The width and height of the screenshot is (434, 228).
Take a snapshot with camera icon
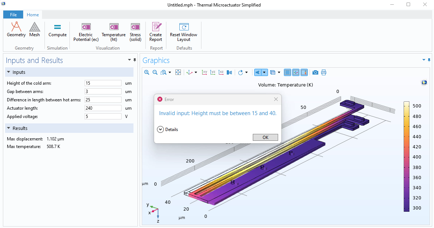[315, 72]
